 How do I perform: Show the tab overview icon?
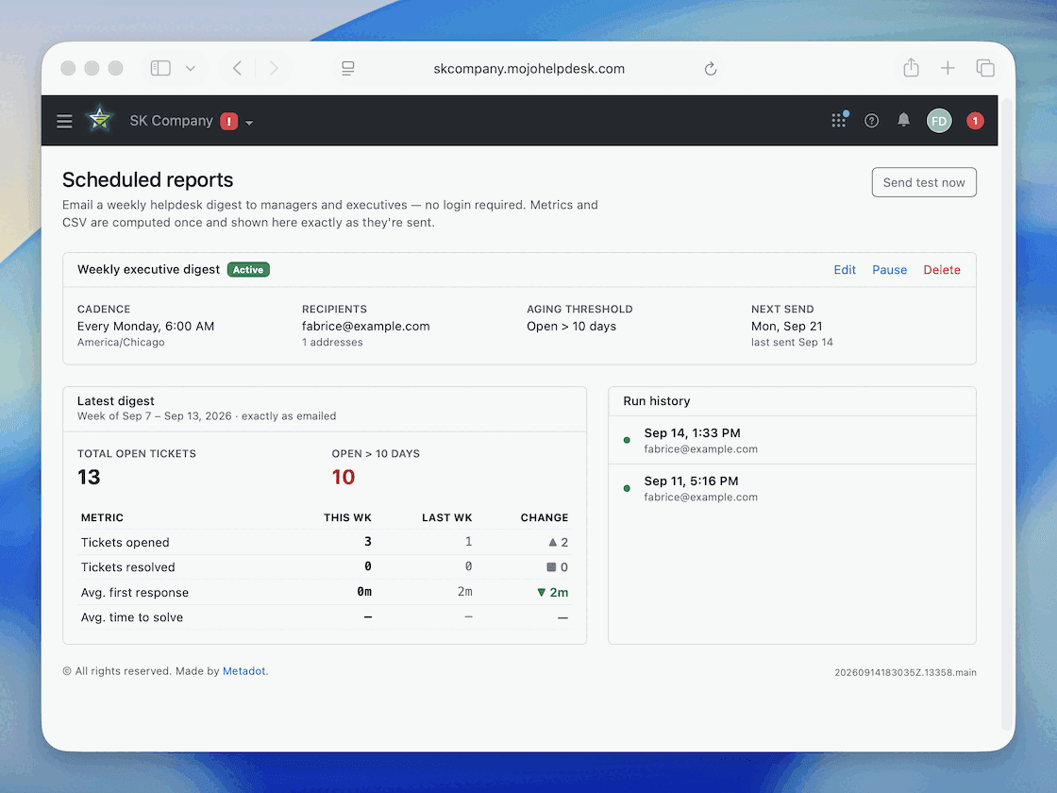(x=985, y=68)
